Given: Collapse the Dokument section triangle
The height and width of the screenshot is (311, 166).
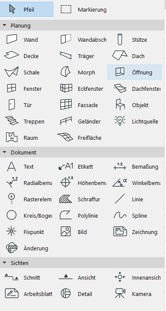Looking at the screenshot, I should pos(5,152).
